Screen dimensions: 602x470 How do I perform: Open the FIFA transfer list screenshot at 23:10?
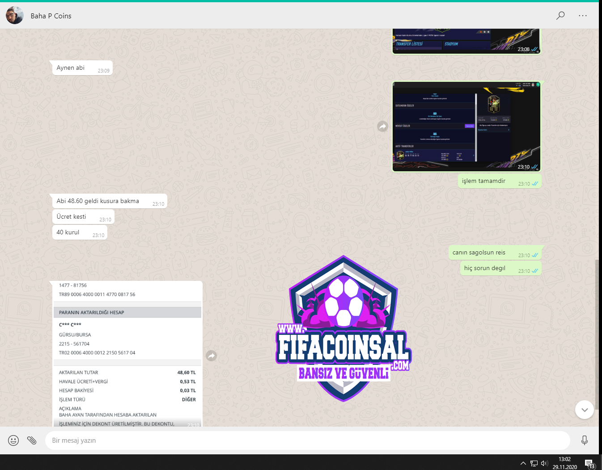(x=466, y=127)
